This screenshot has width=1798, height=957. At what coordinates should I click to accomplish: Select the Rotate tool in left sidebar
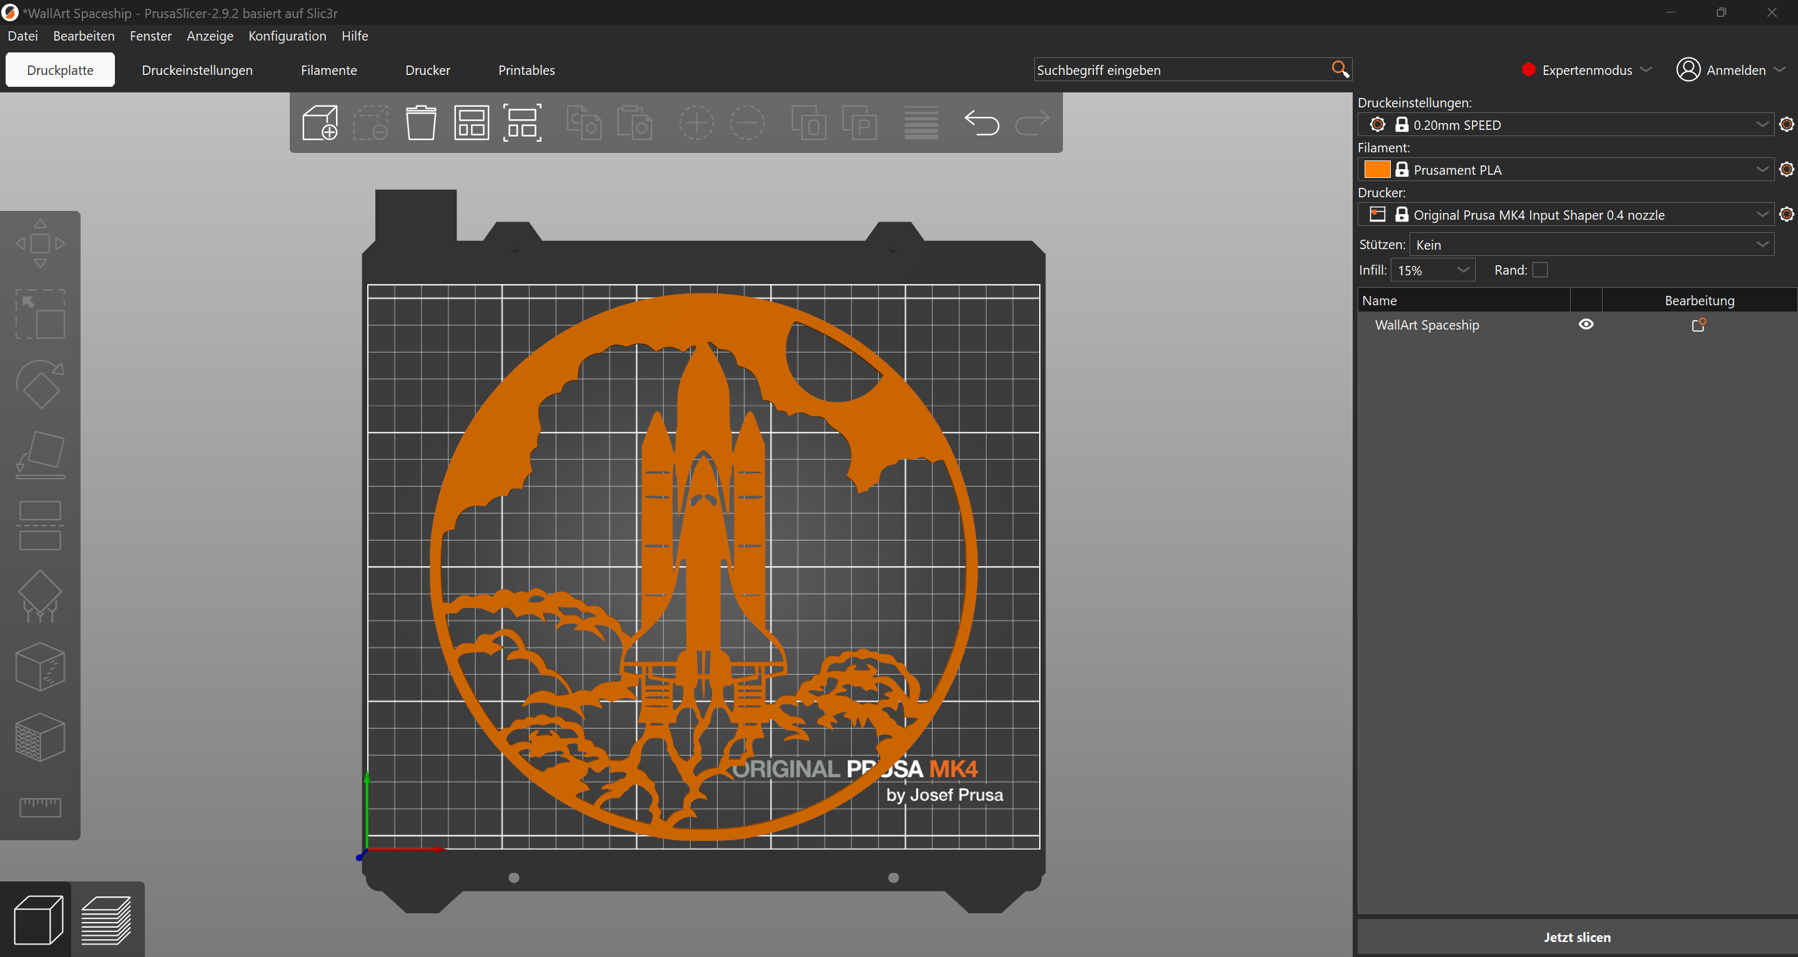coord(40,385)
